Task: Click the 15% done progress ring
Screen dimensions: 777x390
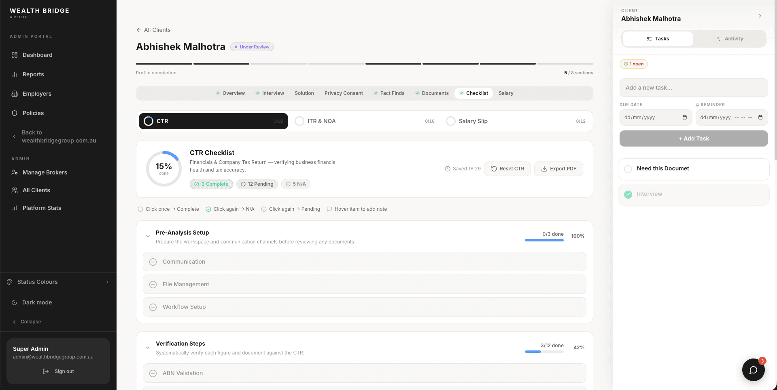Action: tap(164, 169)
